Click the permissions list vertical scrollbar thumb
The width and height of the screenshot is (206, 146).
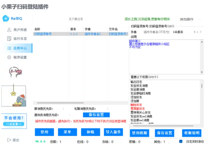click(202, 86)
